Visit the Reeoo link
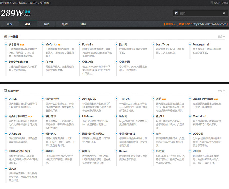The height and width of the screenshot is (189, 229). (x=123, y=151)
